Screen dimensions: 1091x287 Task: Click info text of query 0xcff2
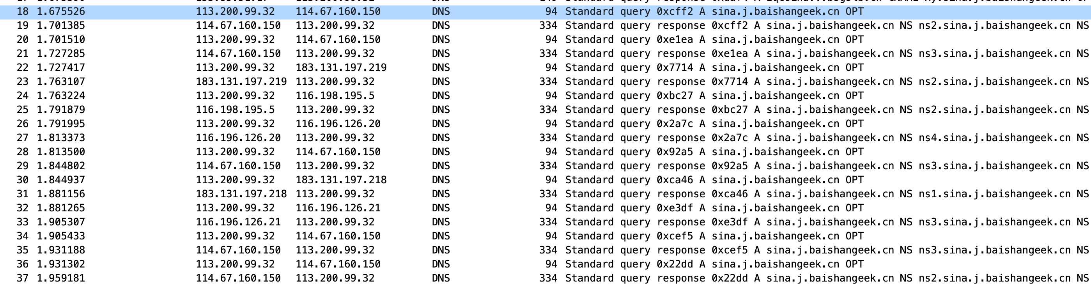click(714, 12)
